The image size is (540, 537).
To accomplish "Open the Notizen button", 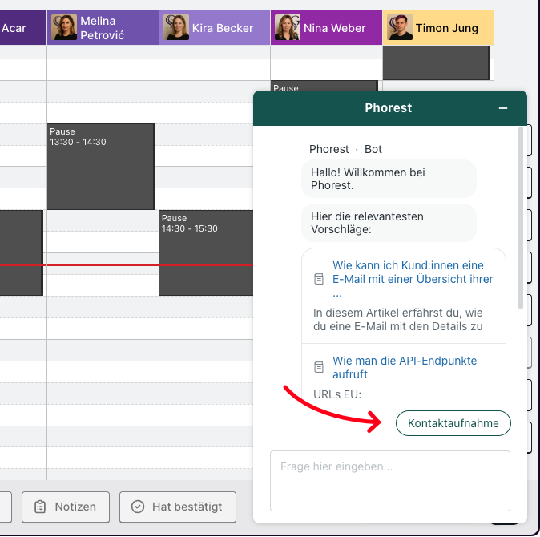I will 65,507.
